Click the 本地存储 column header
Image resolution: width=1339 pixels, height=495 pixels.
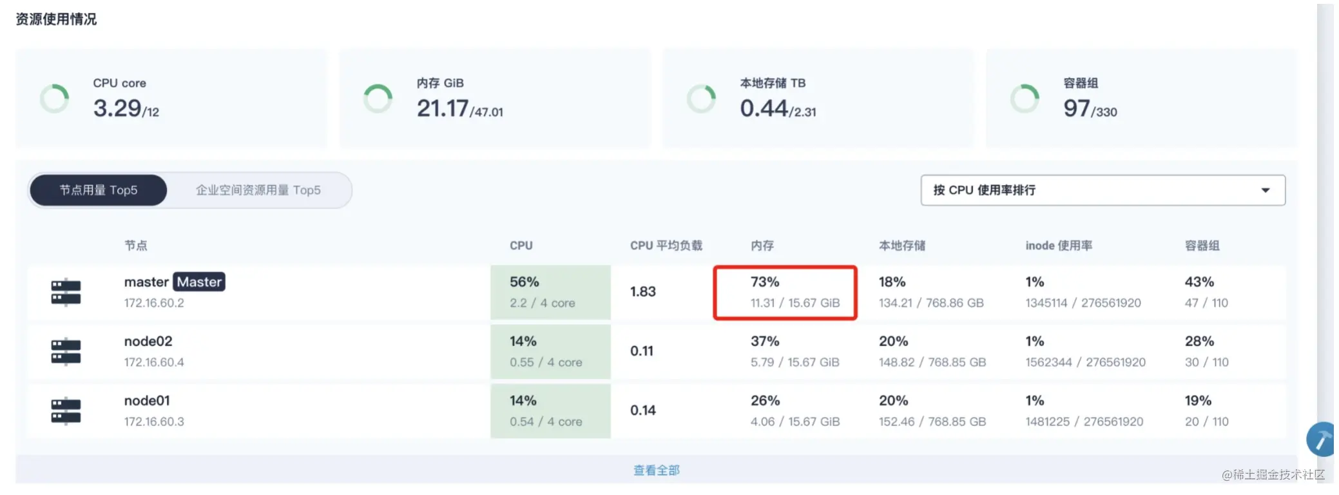click(902, 246)
